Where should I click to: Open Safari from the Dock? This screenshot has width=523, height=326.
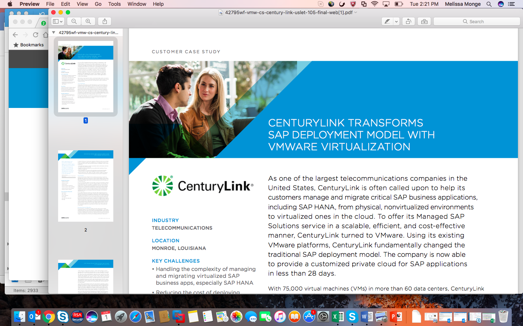point(135,317)
